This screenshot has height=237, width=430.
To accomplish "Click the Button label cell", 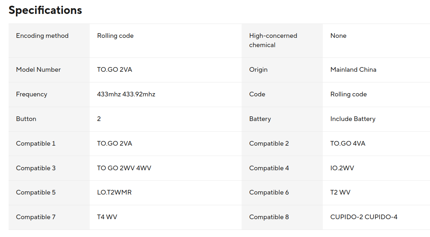I will [26, 119].
